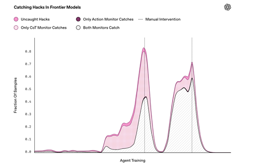Select the Only CoT Monitor Catches label
Screen dimensions: 253x165
[x=43, y=28]
